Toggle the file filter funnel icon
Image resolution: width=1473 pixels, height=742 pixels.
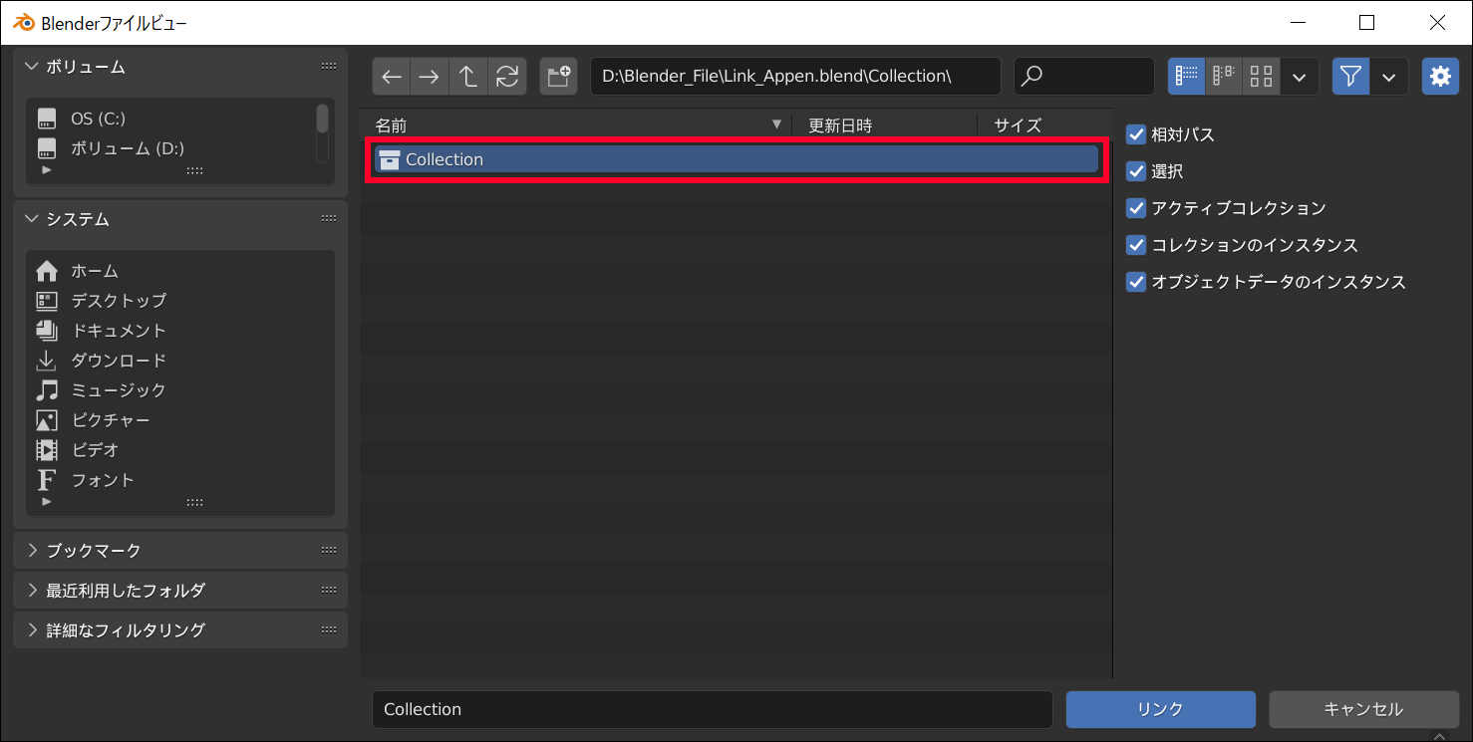(1350, 76)
